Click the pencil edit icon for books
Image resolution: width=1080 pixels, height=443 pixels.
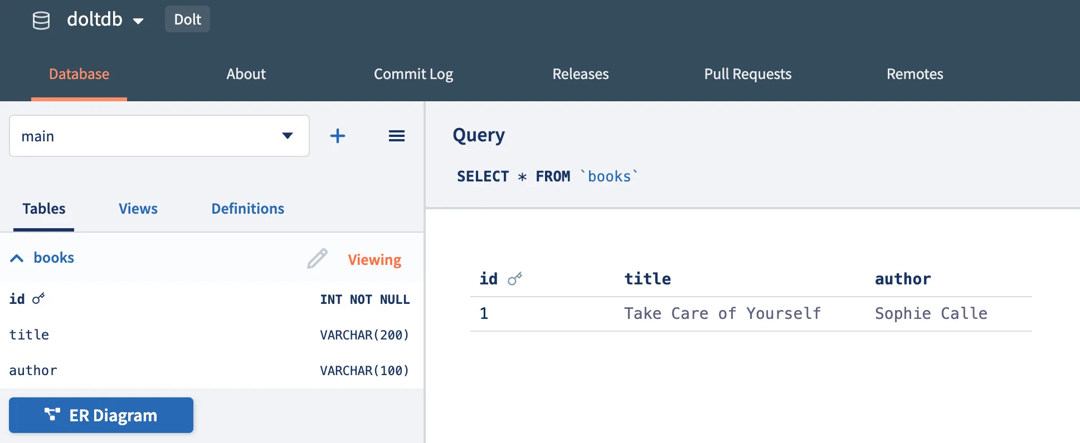tap(317, 259)
